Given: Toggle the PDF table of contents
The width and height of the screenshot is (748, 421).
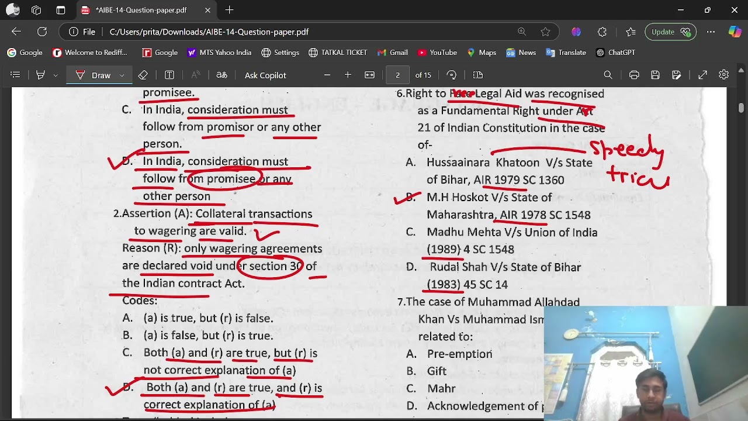Looking at the screenshot, I should pyautogui.click(x=16, y=75).
